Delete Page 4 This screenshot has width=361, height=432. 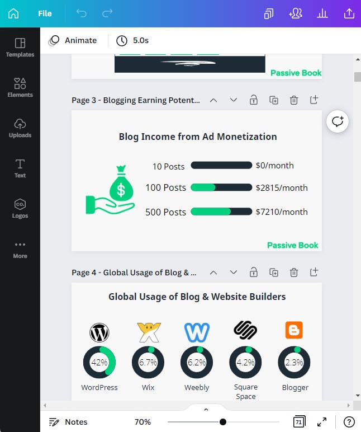[x=294, y=273]
